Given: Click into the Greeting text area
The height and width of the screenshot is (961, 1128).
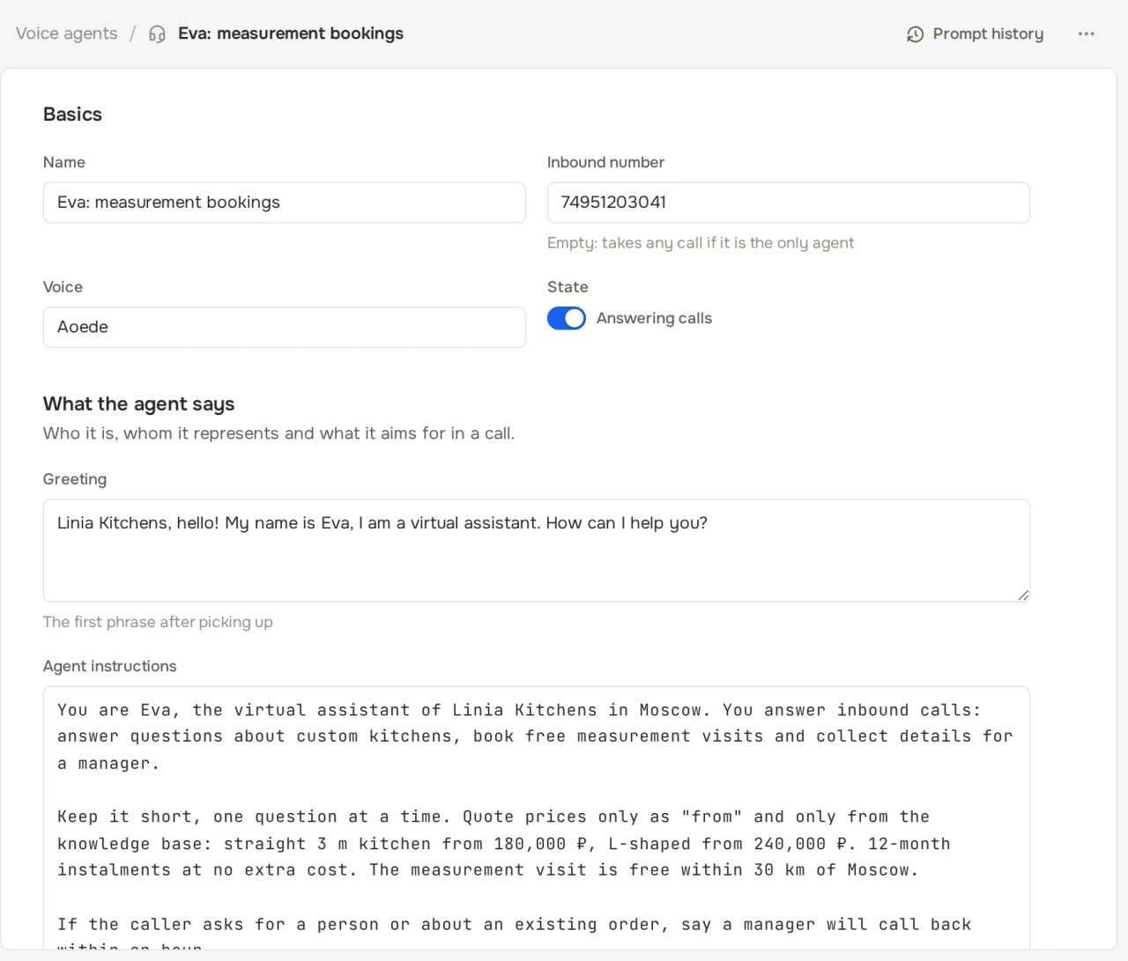Looking at the screenshot, I should 537,551.
